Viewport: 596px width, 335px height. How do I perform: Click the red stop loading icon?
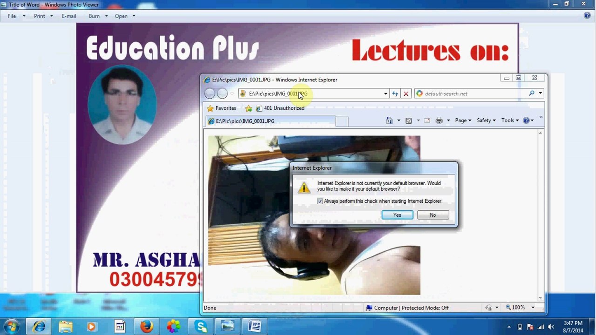[x=406, y=94]
